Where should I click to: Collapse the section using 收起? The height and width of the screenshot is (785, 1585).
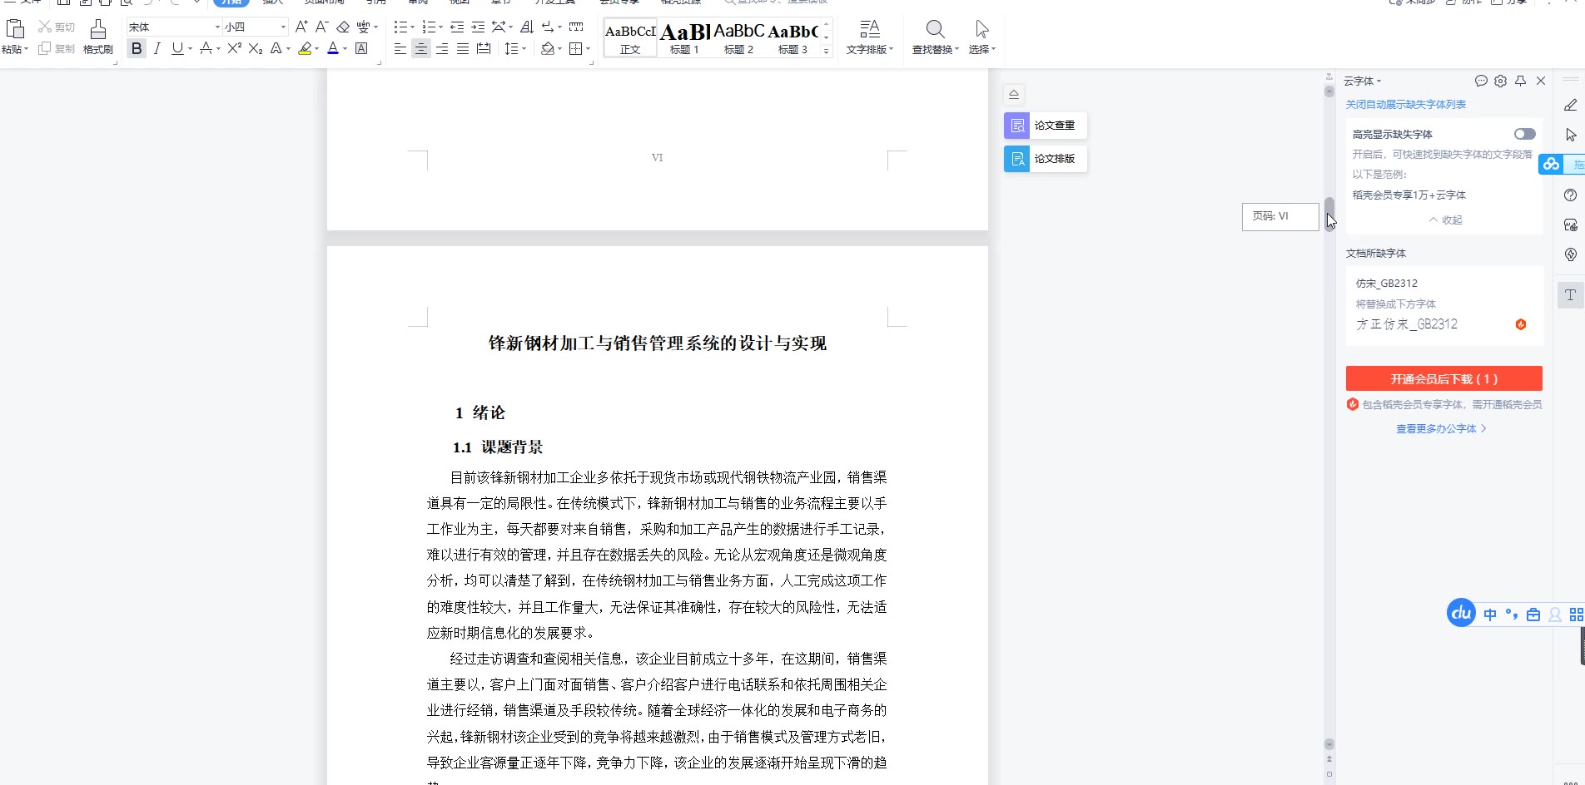coord(1445,220)
